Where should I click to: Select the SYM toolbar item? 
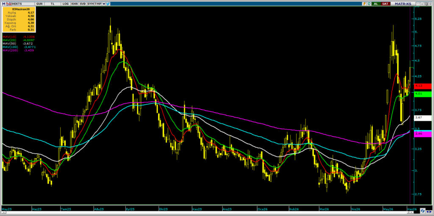tap(91, 4)
